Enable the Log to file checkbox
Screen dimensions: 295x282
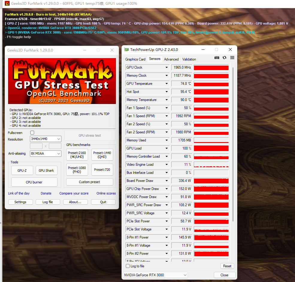(x=128, y=266)
